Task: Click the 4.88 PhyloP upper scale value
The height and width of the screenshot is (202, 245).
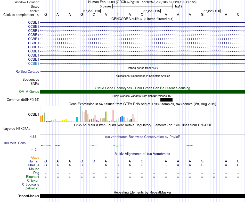Action: coord(33,136)
